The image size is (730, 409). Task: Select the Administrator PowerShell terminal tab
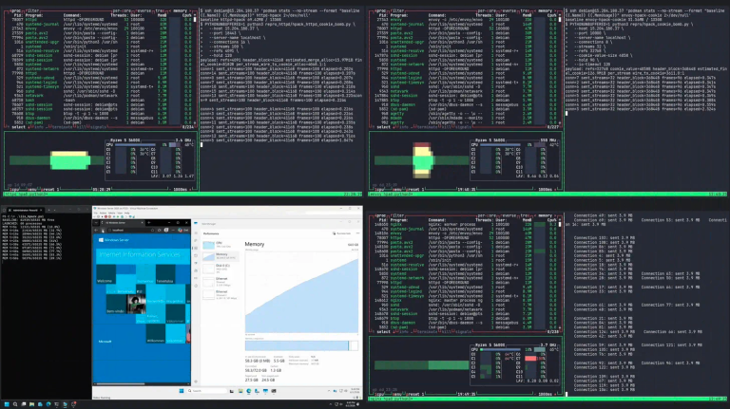point(26,210)
